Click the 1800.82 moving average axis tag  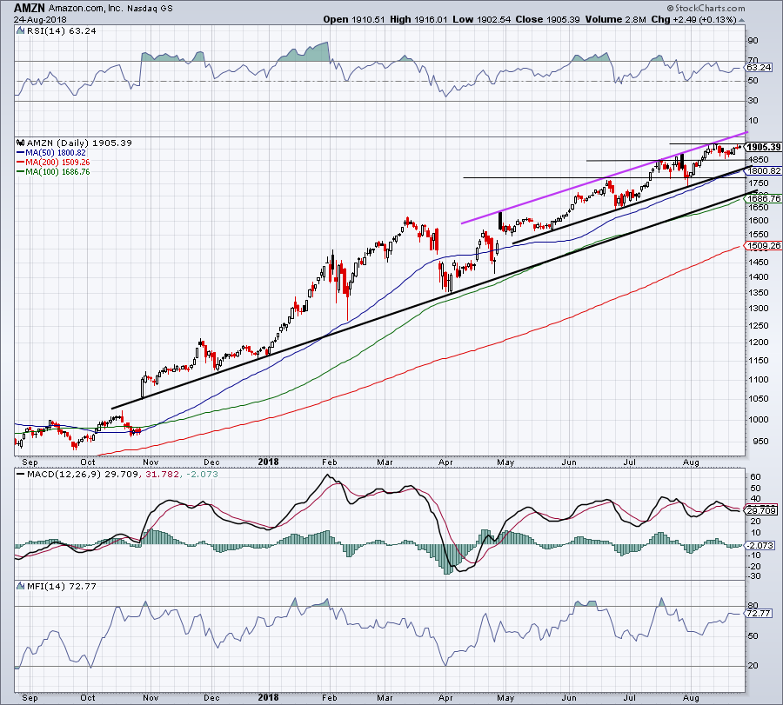click(x=764, y=170)
